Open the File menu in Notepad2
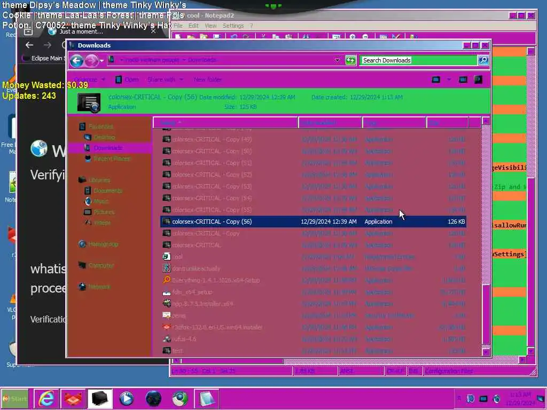This screenshot has height=410, width=547. (178, 26)
